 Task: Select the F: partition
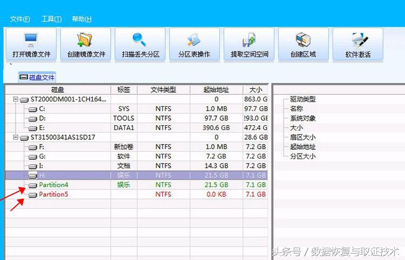[137, 147]
